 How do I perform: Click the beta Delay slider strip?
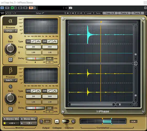35,108
